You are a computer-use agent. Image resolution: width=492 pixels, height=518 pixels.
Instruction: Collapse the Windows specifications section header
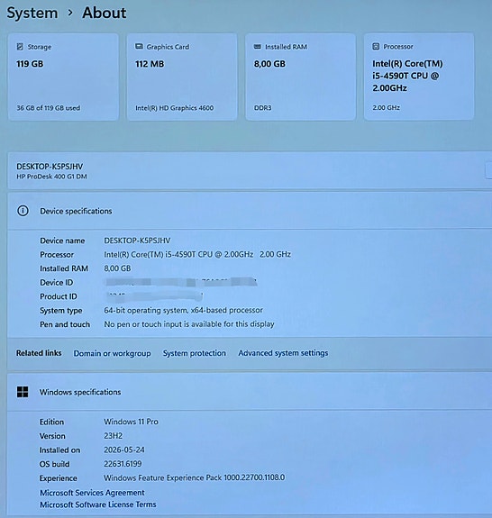point(250,392)
